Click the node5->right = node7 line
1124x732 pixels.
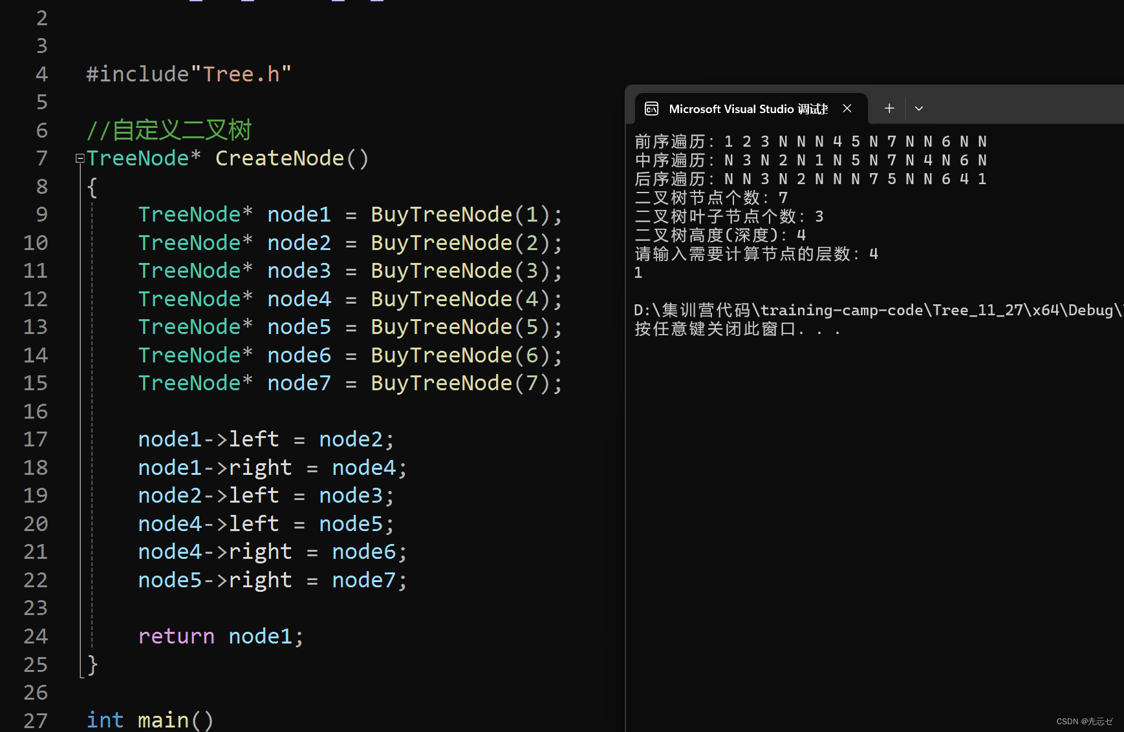272,580
